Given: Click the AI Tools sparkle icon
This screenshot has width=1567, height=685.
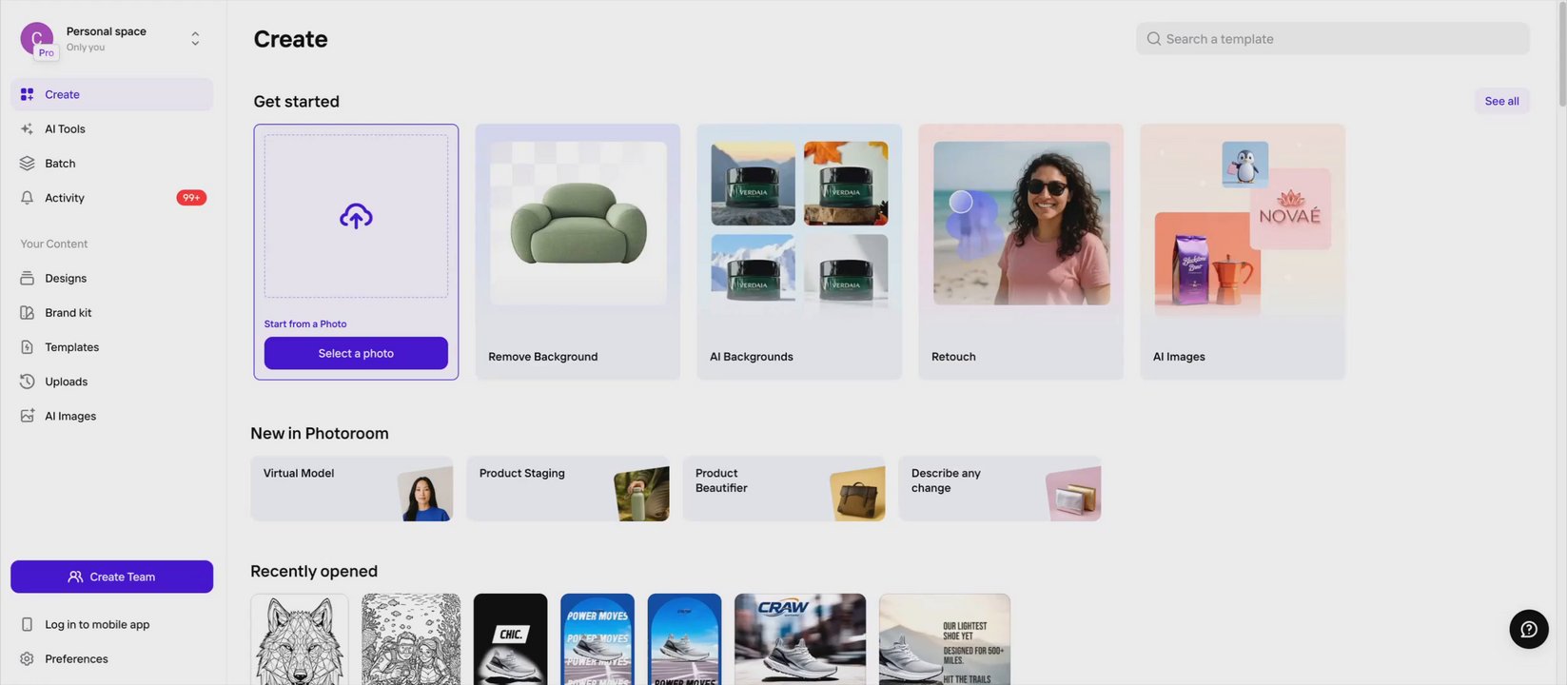Looking at the screenshot, I should click(x=27, y=128).
